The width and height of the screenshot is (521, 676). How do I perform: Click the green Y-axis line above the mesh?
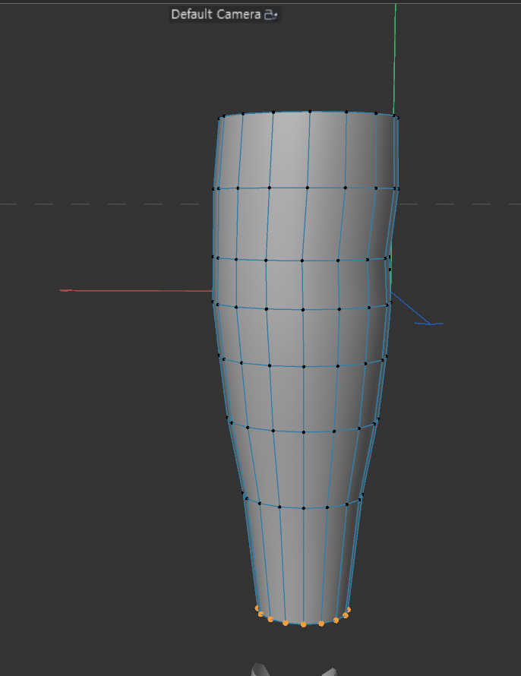[x=395, y=53]
